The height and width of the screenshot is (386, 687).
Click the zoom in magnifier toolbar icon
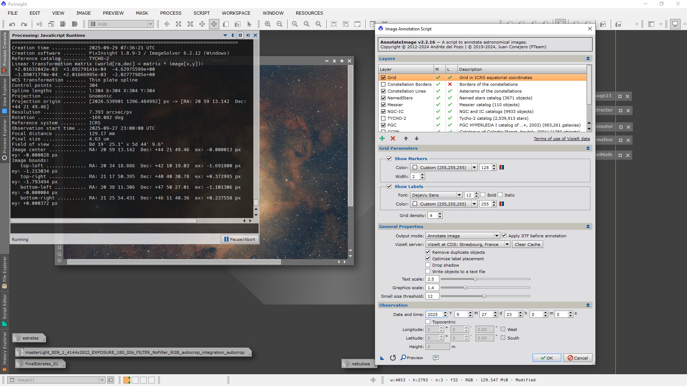[x=268, y=24]
